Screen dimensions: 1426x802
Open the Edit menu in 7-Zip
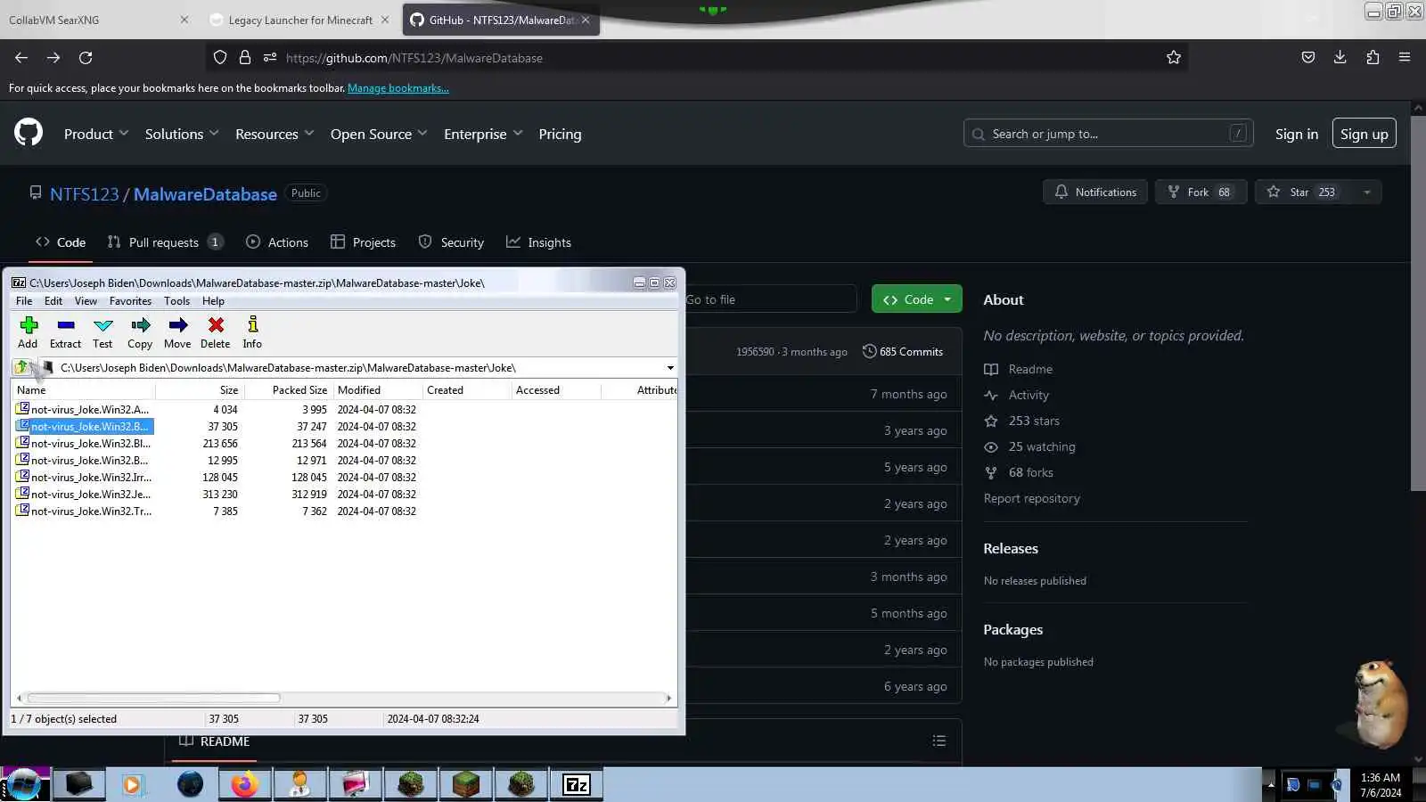coord(53,301)
